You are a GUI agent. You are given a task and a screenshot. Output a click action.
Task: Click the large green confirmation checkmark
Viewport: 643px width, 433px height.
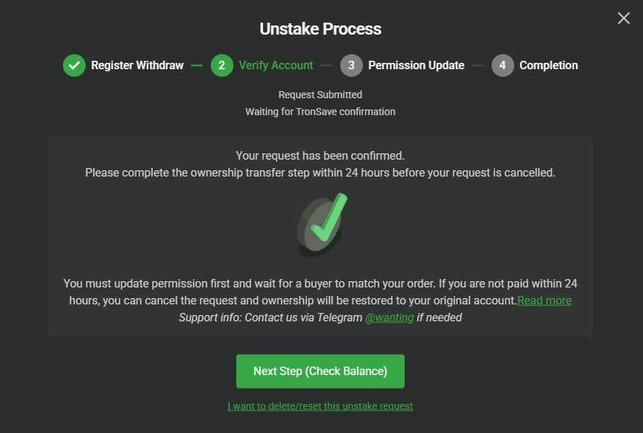point(323,223)
